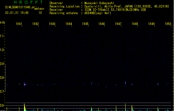Click the 0.9 kHz frequency tick label
The image size is (174, 111).
2,64
